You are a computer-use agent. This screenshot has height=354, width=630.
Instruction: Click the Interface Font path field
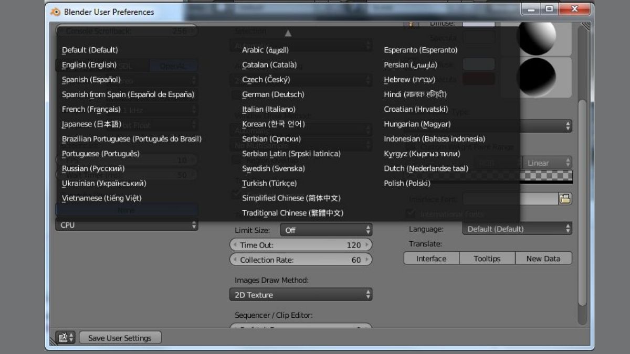pyautogui.click(x=510, y=199)
